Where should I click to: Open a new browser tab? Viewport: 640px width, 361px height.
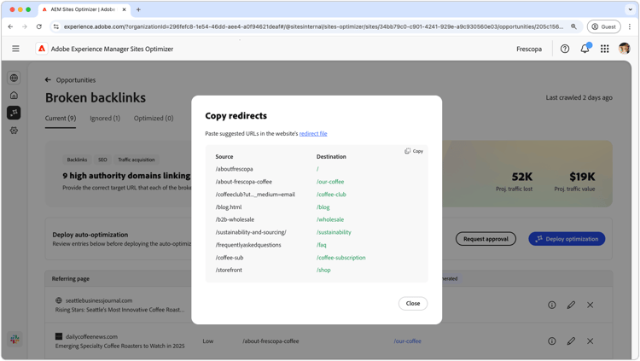[x=138, y=9]
